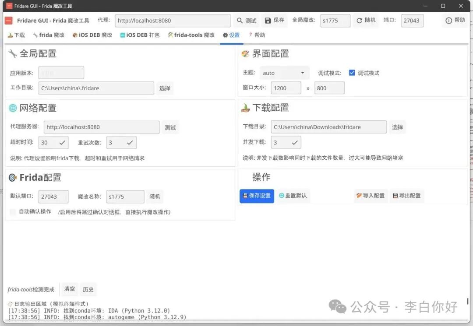
Task: Edit the 工作目录 path field
Action: 96,88
